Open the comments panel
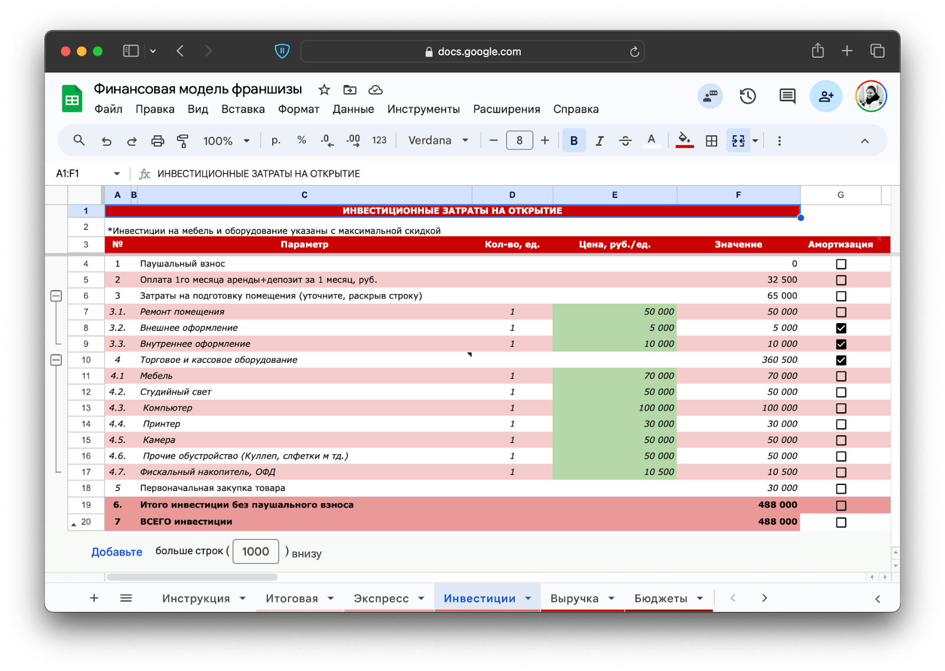Viewport: 945px width, 671px height. coord(787,96)
